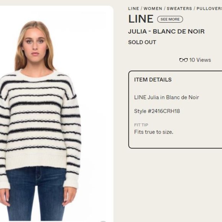Click the slash separator after LINE breadcrumb

pyautogui.click(x=141, y=8)
